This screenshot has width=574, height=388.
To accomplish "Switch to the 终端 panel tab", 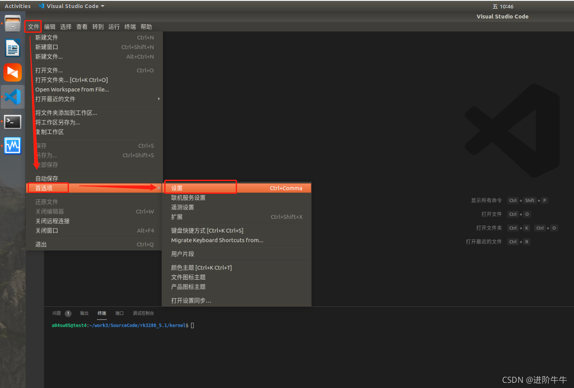I will [x=102, y=313].
